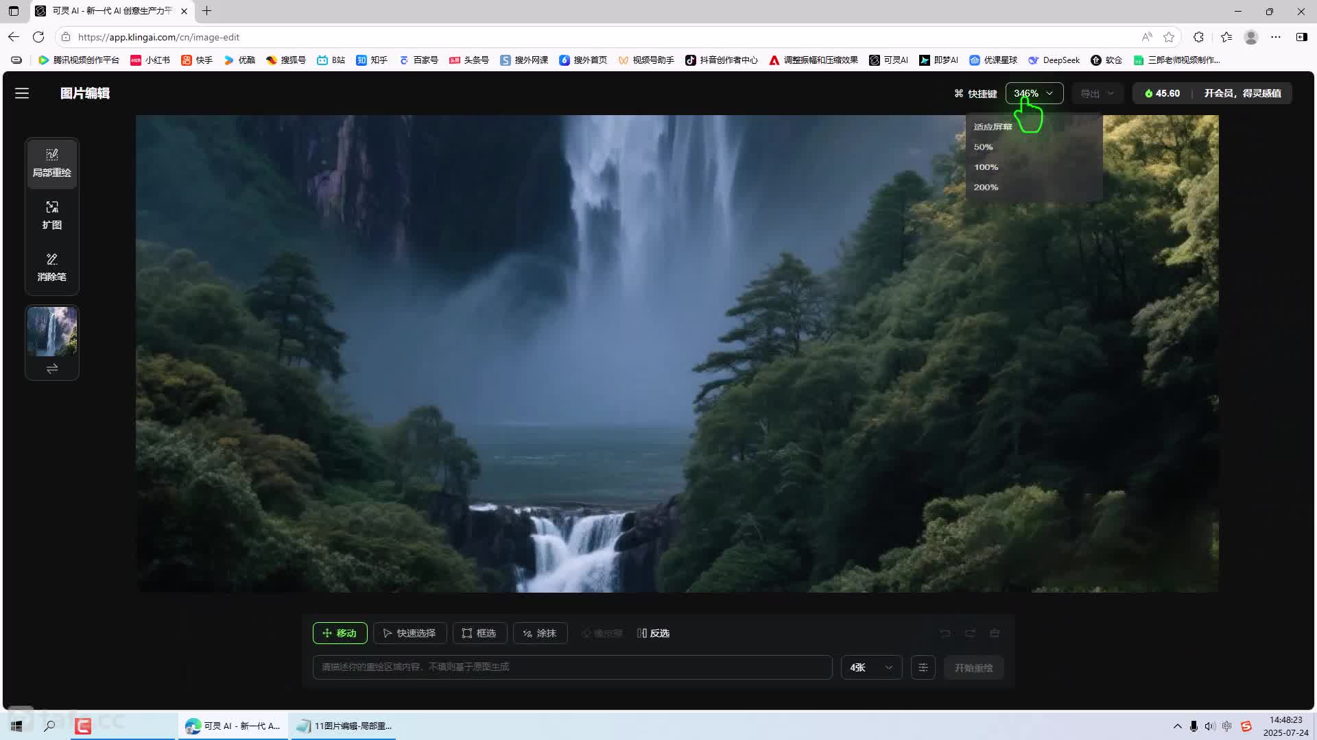
Task: Click the redo arrow icon
Action: 970,633
